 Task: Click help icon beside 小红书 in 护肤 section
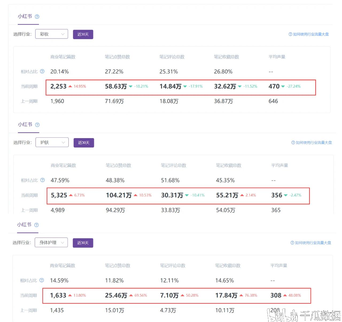37,125
